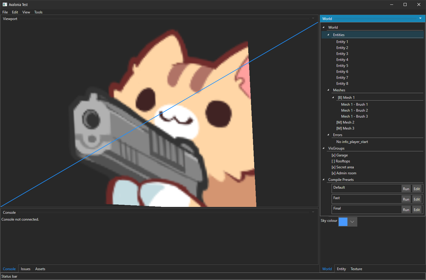426x280 pixels.
Task: Select Entity 1 in the tree
Action: click(342, 42)
